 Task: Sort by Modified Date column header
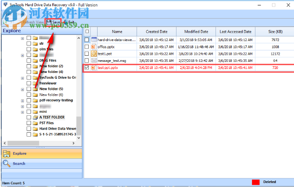(196, 31)
